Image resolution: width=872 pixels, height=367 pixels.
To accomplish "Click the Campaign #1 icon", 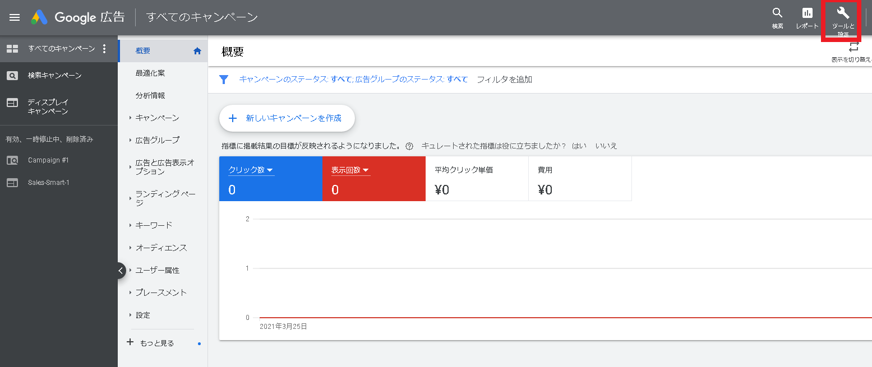I will click(x=12, y=160).
